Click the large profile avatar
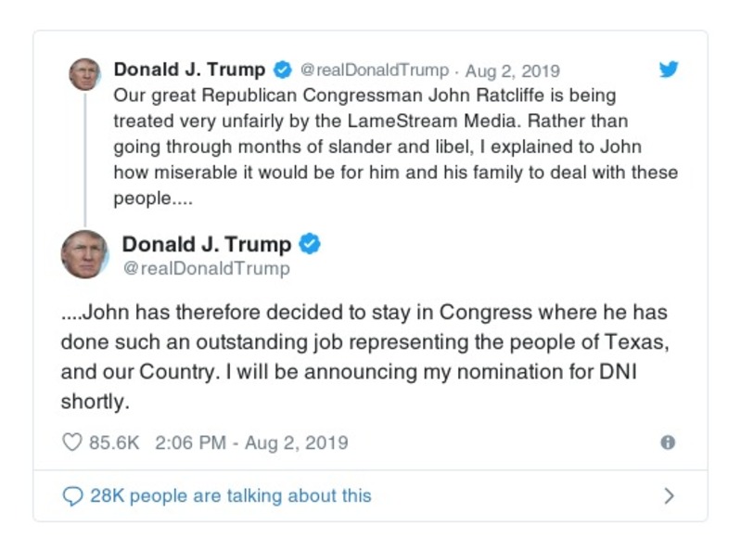 coord(84,254)
